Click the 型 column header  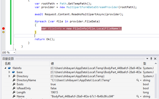[x=148, y=63]
